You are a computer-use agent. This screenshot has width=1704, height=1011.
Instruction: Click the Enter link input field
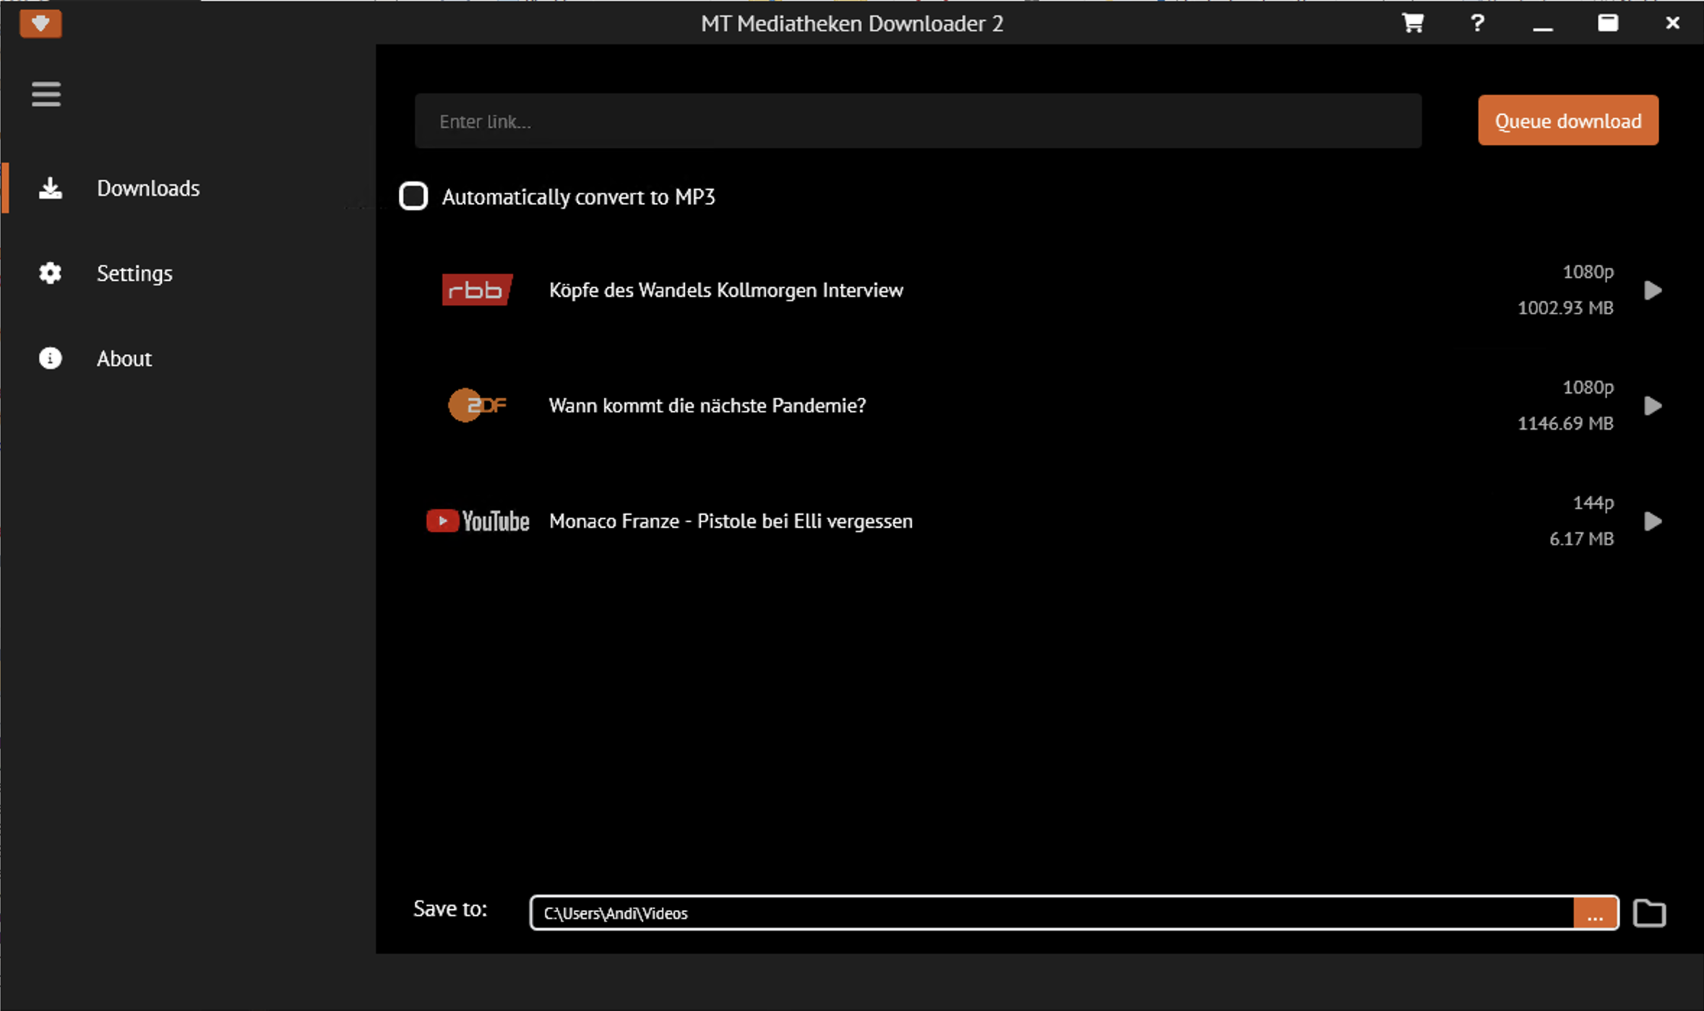(918, 121)
